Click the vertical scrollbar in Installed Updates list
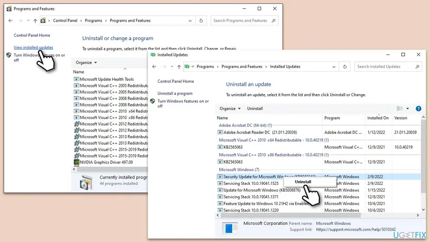430x242 pixels. (x=423, y=156)
